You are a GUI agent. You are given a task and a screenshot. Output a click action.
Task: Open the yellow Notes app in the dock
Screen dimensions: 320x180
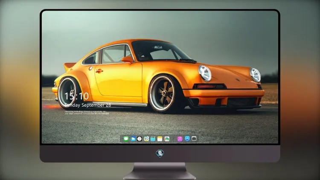click(x=160, y=139)
